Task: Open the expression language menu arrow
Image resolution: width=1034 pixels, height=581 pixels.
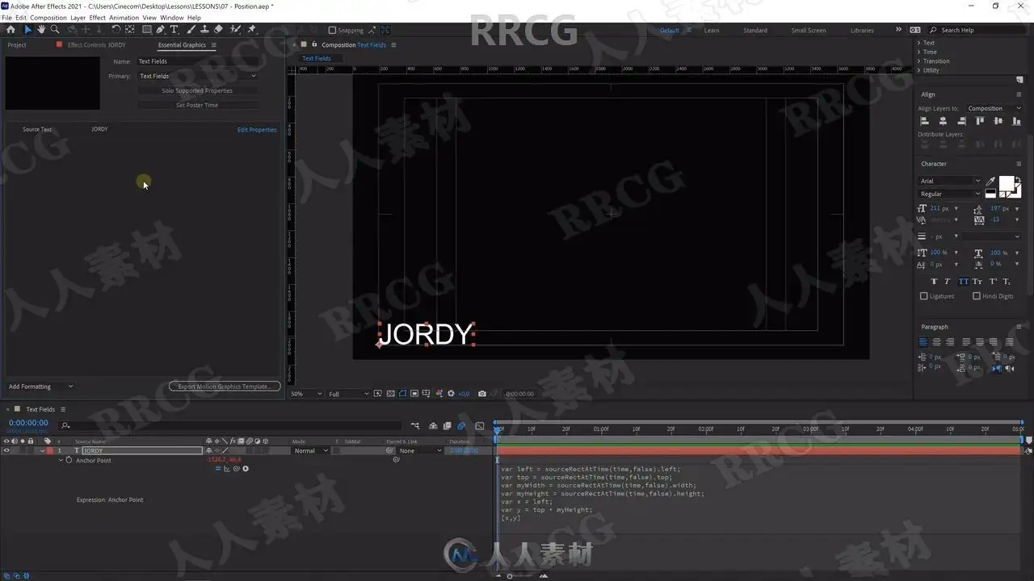Action: tap(246, 468)
